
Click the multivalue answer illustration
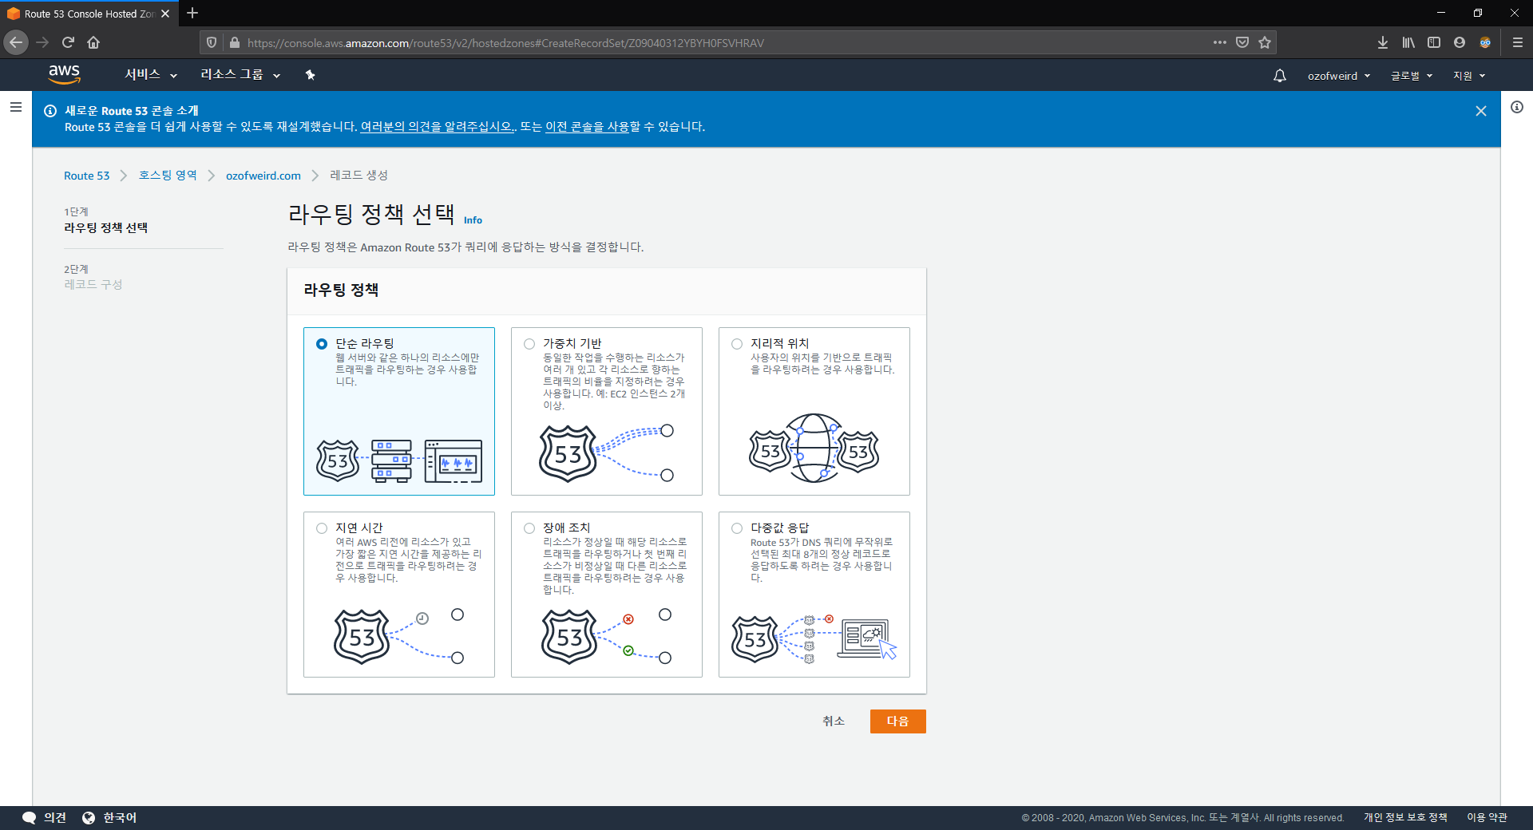point(814,638)
